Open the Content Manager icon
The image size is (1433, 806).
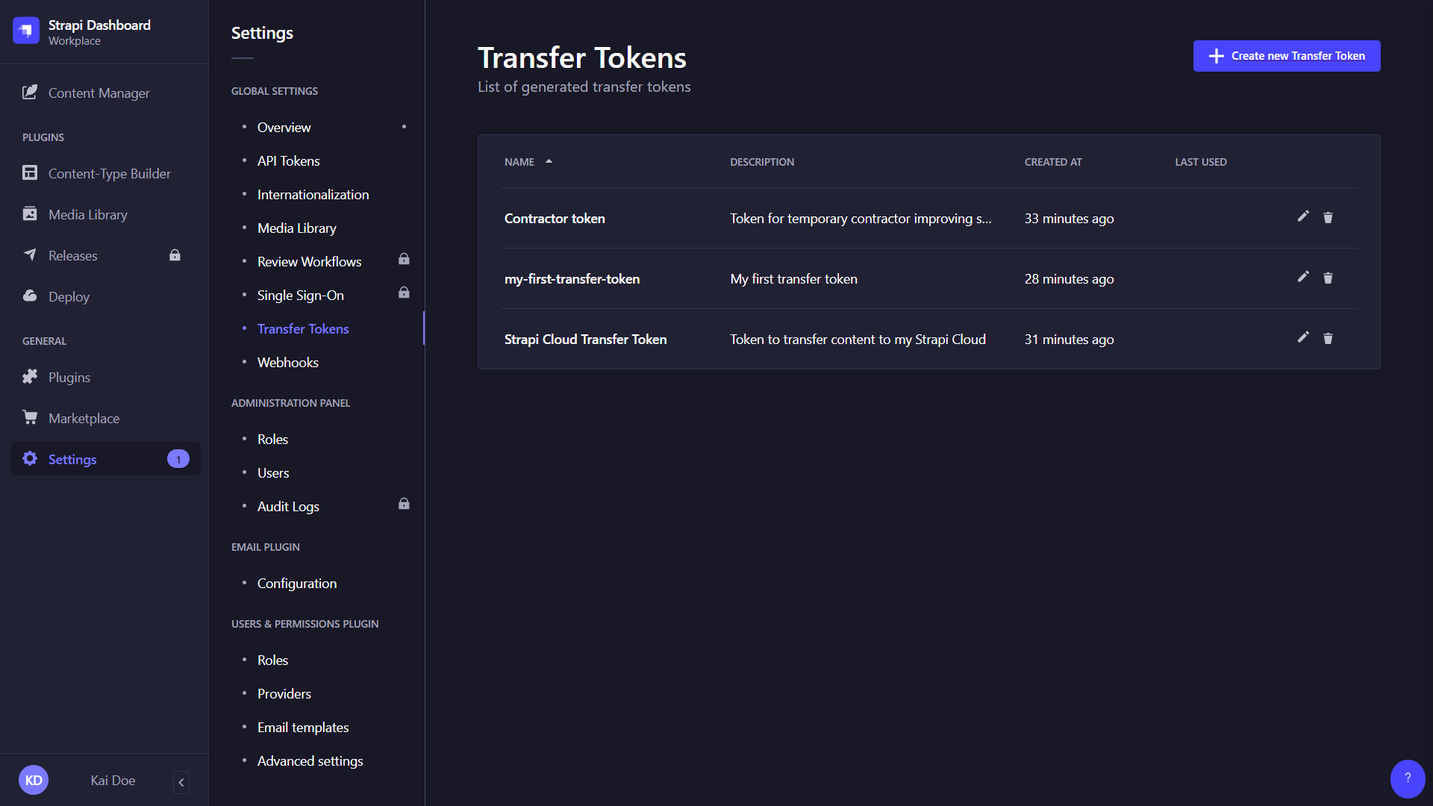30,93
